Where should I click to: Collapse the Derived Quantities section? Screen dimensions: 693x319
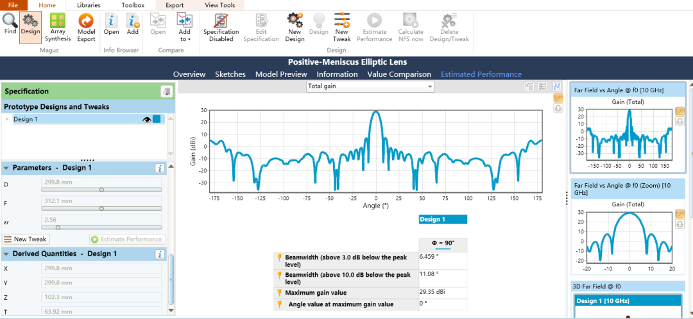pos(6,254)
